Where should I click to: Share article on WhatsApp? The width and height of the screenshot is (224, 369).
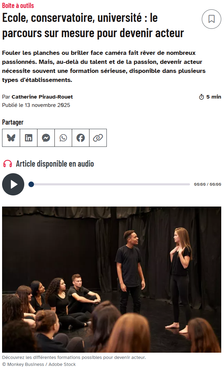pyautogui.click(x=63, y=138)
